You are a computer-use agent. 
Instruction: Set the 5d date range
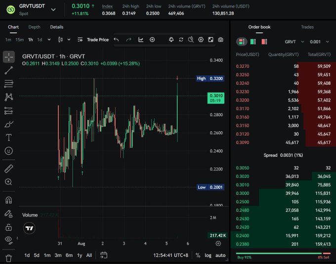click(x=37, y=255)
